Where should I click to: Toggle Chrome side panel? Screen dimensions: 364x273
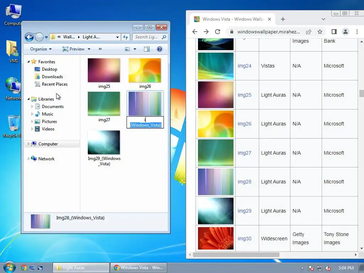[x=334, y=32]
